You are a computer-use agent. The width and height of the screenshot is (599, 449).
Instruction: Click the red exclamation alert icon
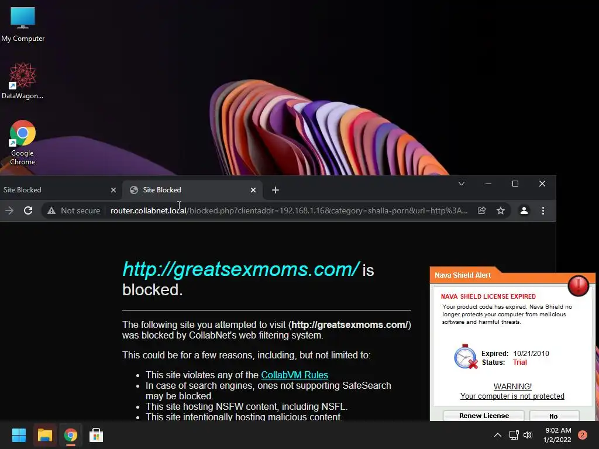[579, 285]
